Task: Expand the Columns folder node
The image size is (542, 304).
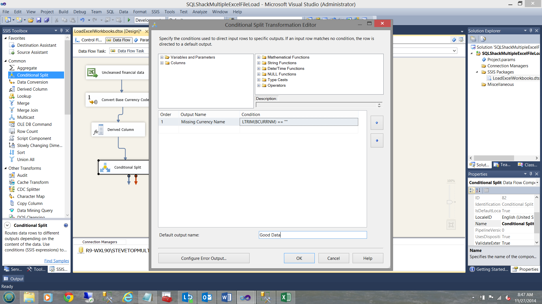Action: pos(162,63)
